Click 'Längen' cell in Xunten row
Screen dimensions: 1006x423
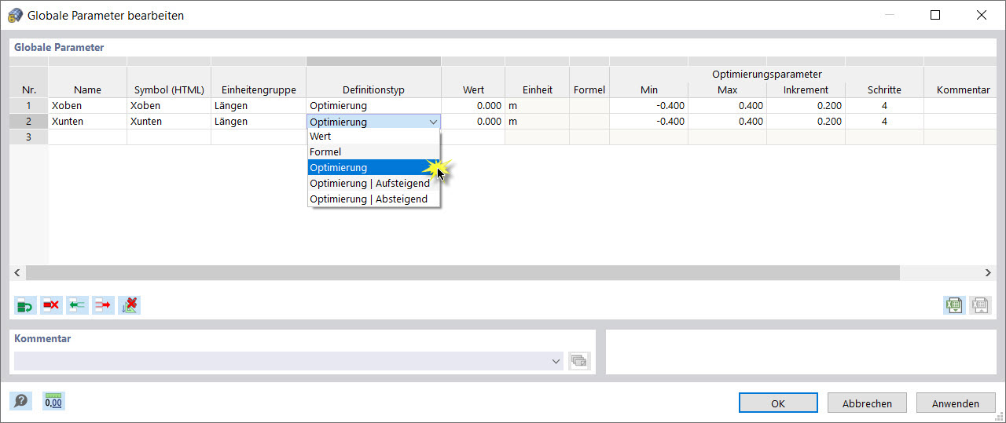click(259, 122)
